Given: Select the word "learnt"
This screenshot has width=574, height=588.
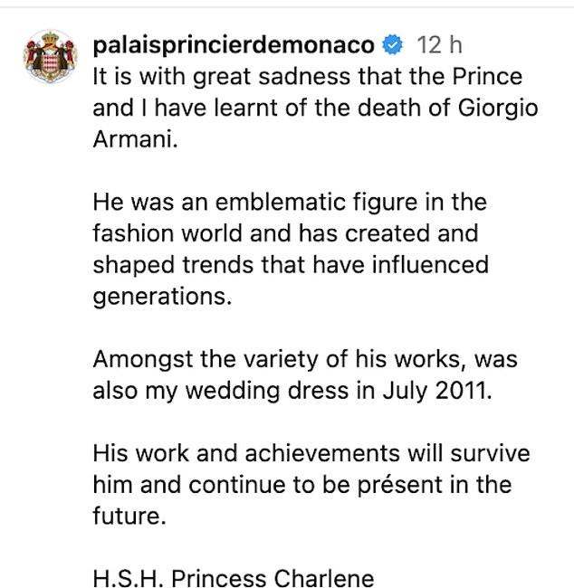Looking at the screenshot, I should coord(246,109).
